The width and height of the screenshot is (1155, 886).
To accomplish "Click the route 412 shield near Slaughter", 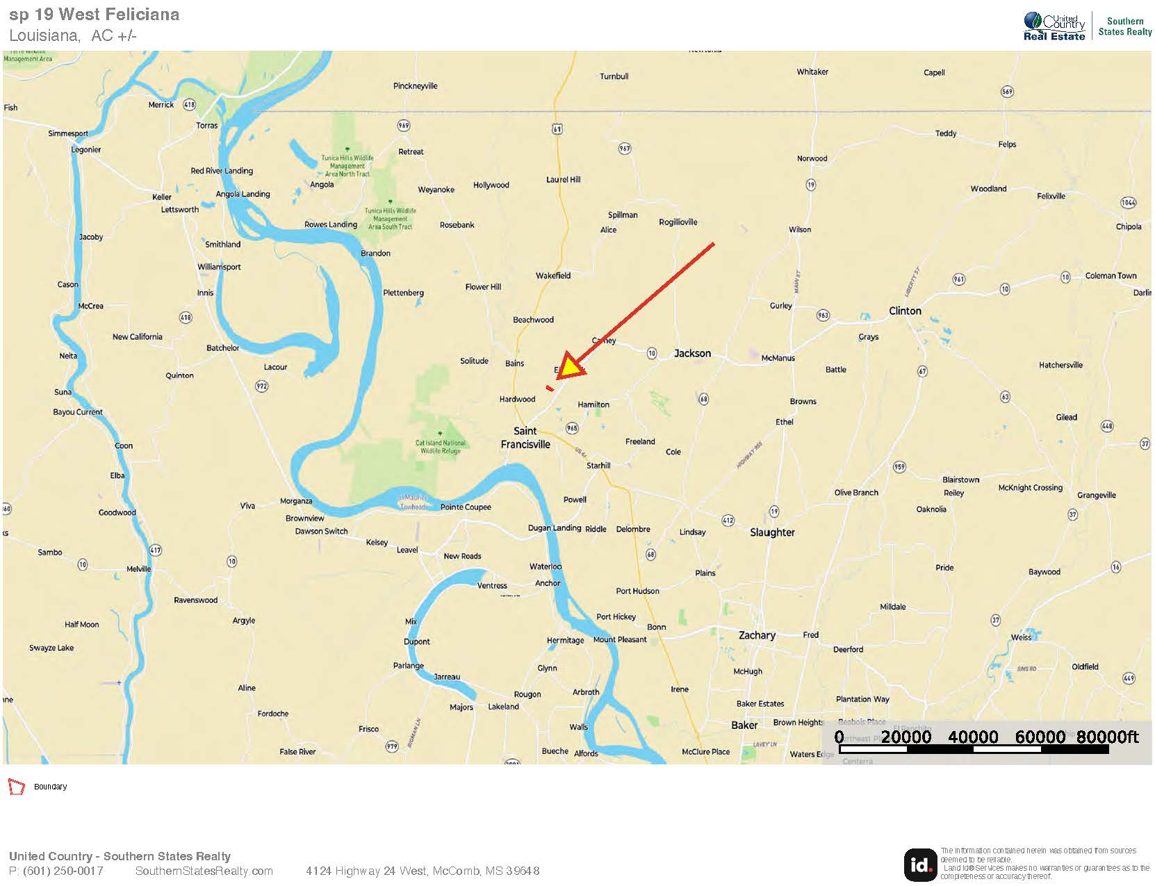I will click(728, 520).
